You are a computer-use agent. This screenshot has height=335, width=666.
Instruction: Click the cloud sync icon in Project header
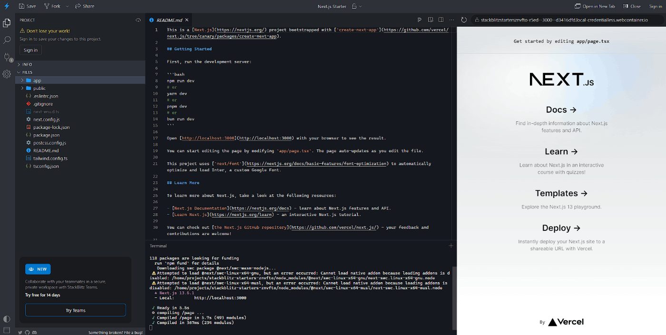pos(138,20)
